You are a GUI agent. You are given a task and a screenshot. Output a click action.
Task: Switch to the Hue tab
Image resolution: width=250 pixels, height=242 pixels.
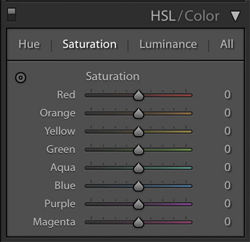29,44
